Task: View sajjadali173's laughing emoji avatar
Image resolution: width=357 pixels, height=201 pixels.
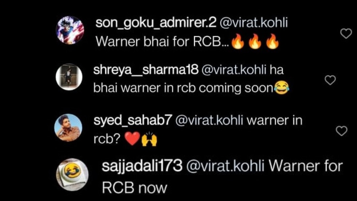Action: click(72, 175)
